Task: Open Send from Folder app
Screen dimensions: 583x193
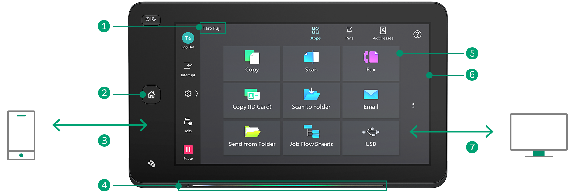Action: click(x=252, y=138)
